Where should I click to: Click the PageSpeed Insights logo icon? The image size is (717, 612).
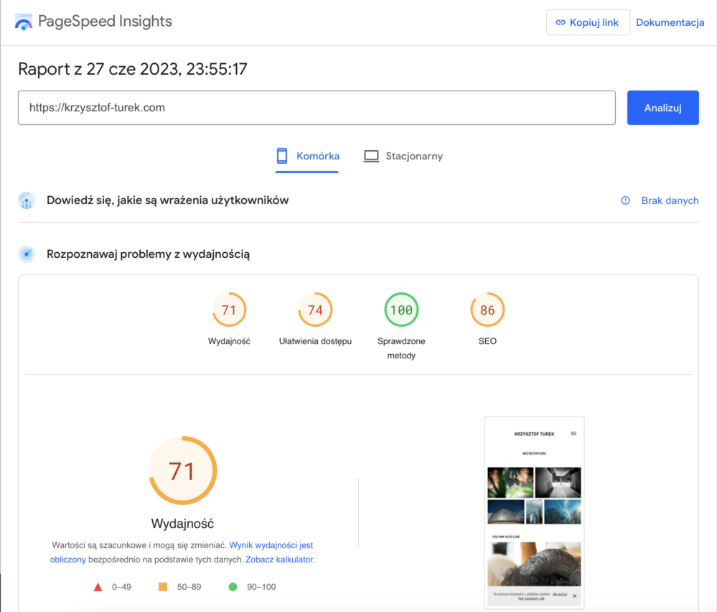point(24,22)
